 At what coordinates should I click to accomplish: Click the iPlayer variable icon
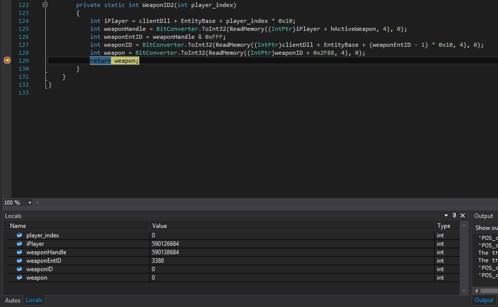tap(19, 244)
